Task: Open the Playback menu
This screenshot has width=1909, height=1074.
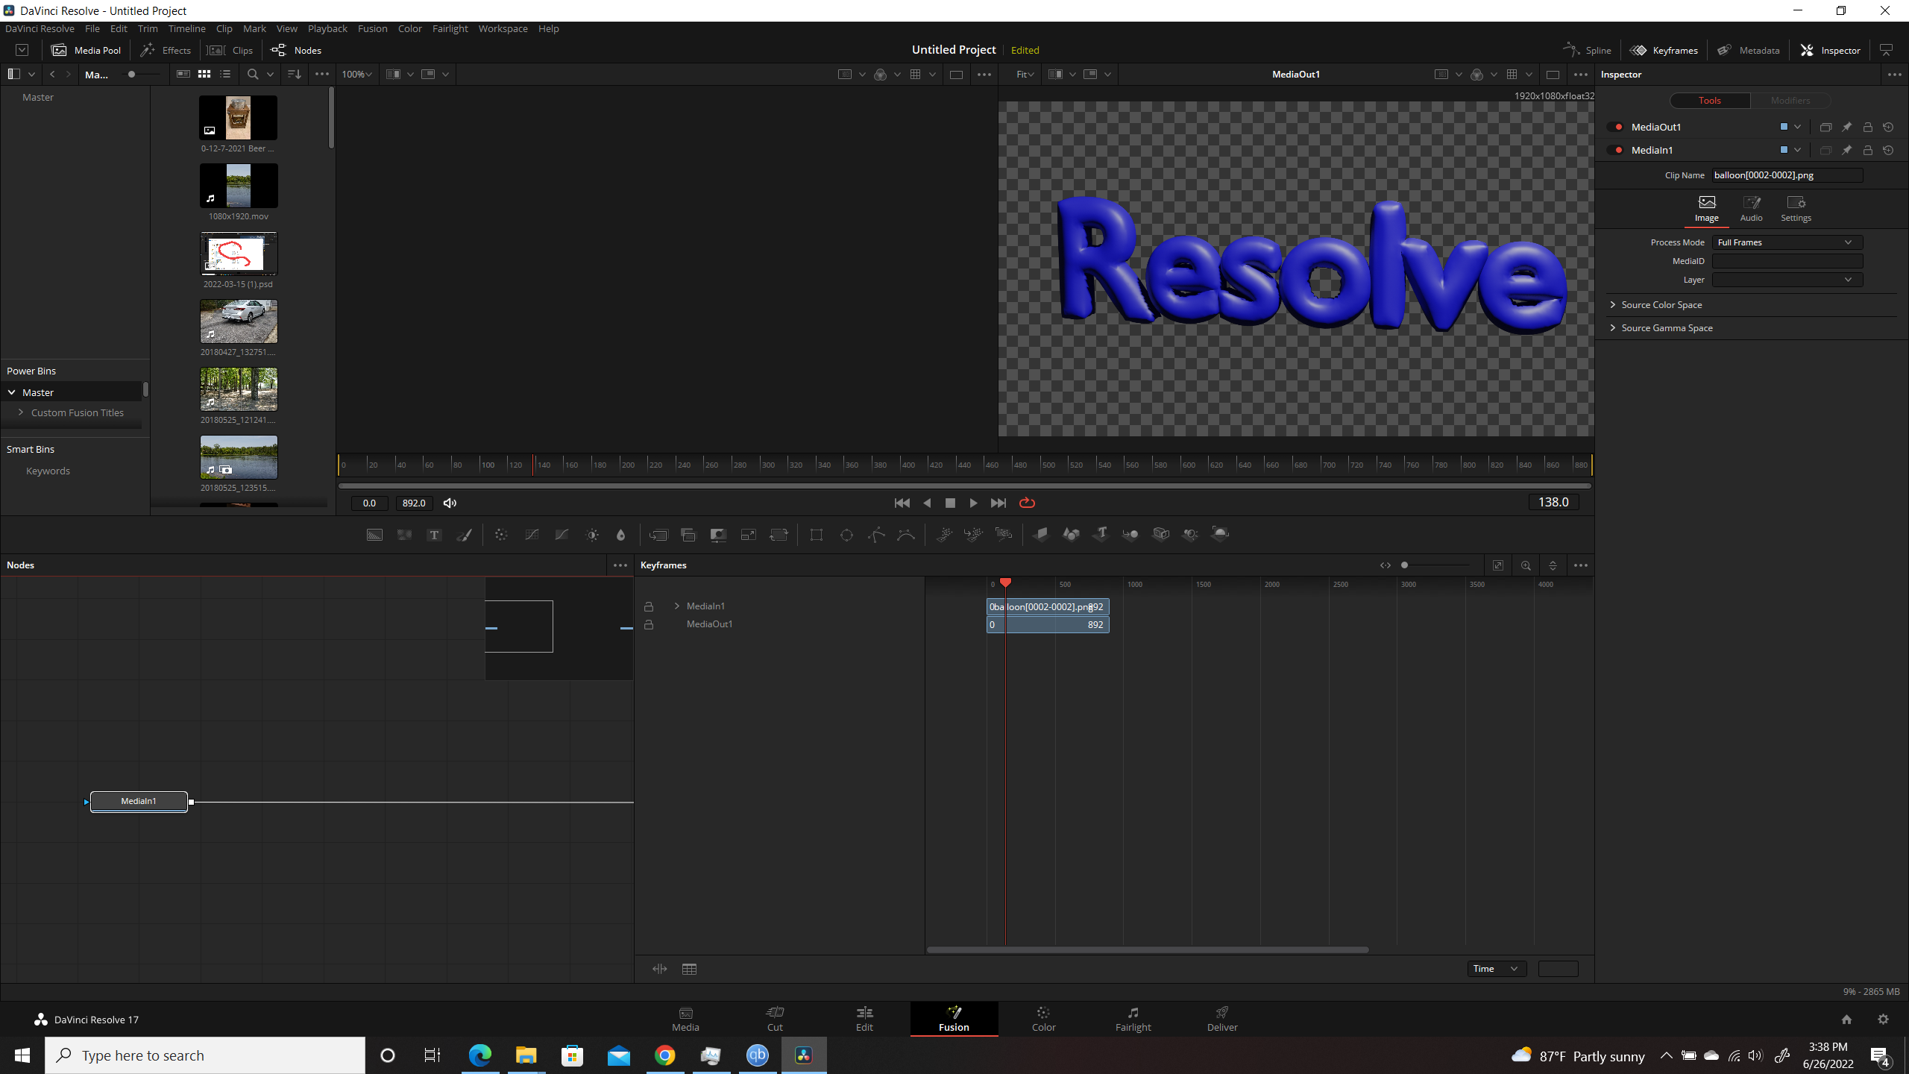Action: tap(327, 28)
